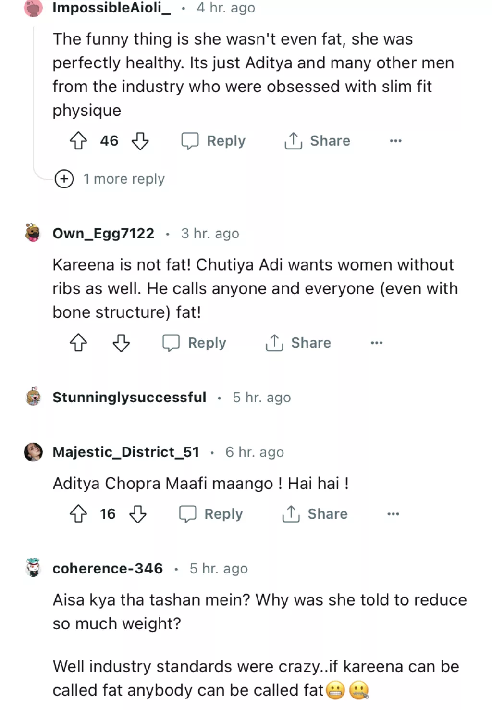
Task: Reply to Majestic_District_51's comment
Action: coord(210,513)
